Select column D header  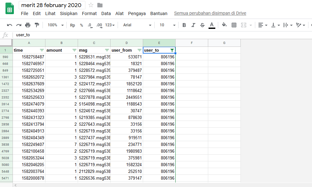pos(127,43)
